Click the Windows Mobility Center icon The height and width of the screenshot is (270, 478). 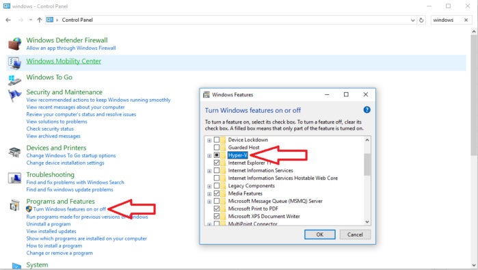tap(14, 63)
